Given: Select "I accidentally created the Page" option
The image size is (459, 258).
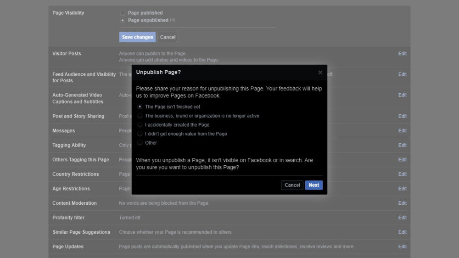Looking at the screenshot, I should [140, 125].
